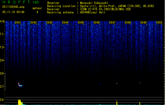Image resolution: width=165 pixels, height=105 pixels.
Task: Click the faint echo dot near 0946
Action: pos(100,84)
